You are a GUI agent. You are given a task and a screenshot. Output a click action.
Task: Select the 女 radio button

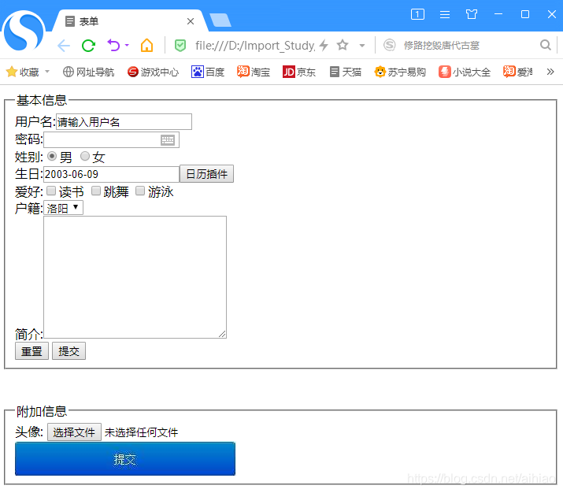pyautogui.click(x=85, y=156)
